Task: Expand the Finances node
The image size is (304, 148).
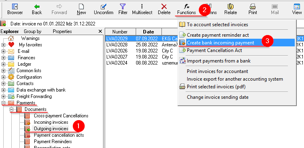Action: 3,58
